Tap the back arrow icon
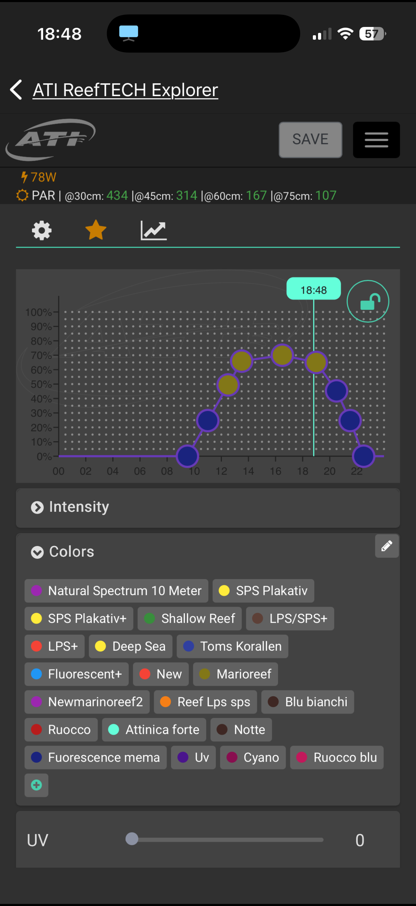This screenshot has height=906, width=416. (x=16, y=90)
